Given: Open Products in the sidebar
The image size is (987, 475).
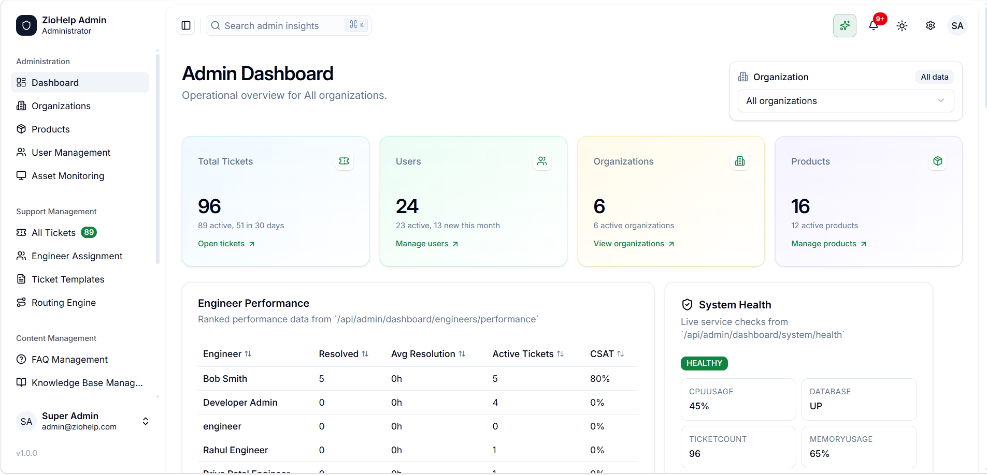Looking at the screenshot, I should [x=80, y=129].
